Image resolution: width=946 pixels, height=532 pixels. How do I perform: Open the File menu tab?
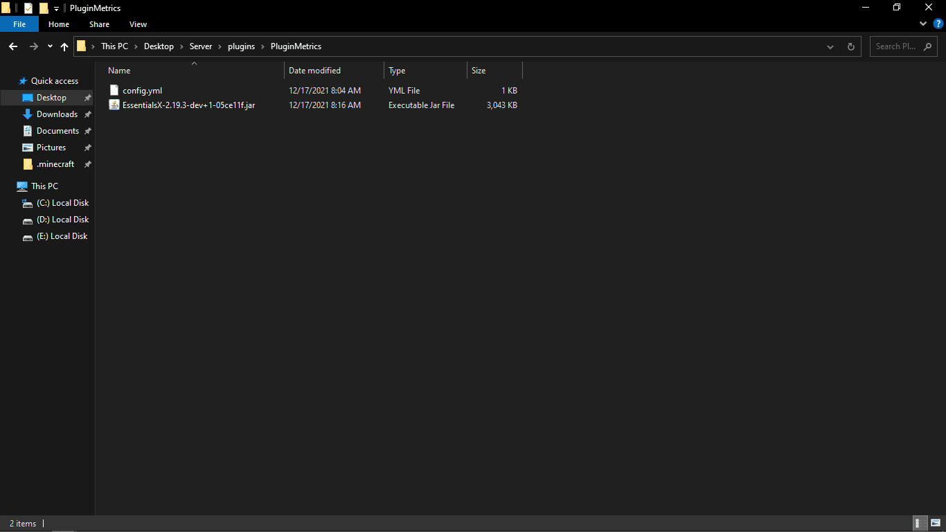(x=19, y=24)
